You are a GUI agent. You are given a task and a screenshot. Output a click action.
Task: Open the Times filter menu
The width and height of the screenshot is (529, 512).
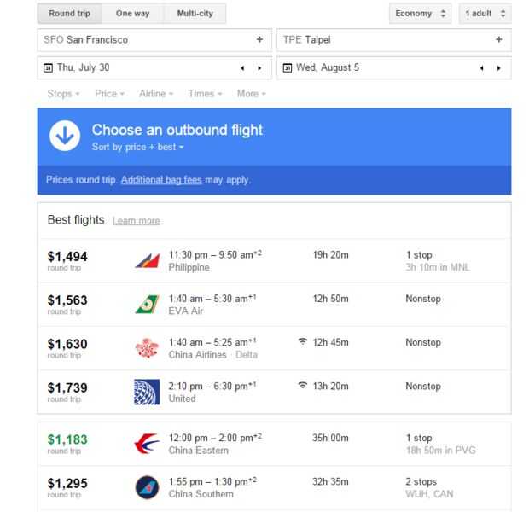tap(206, 94)
